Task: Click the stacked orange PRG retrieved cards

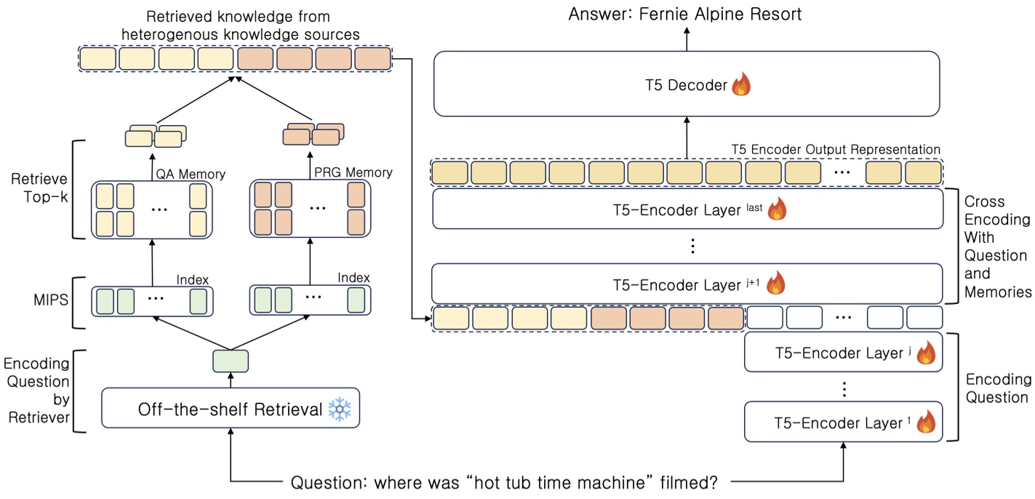Action: tap(313, 134)
